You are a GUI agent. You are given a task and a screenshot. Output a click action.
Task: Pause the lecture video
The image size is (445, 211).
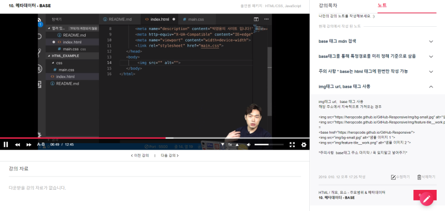tap(6, 145)
